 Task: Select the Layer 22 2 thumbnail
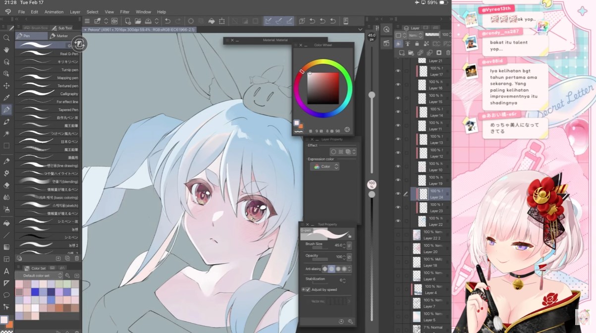click(417, 235)
